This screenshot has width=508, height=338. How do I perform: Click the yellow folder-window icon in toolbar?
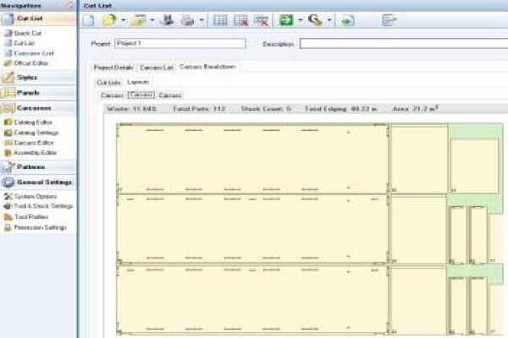click(x=138, y=20)
